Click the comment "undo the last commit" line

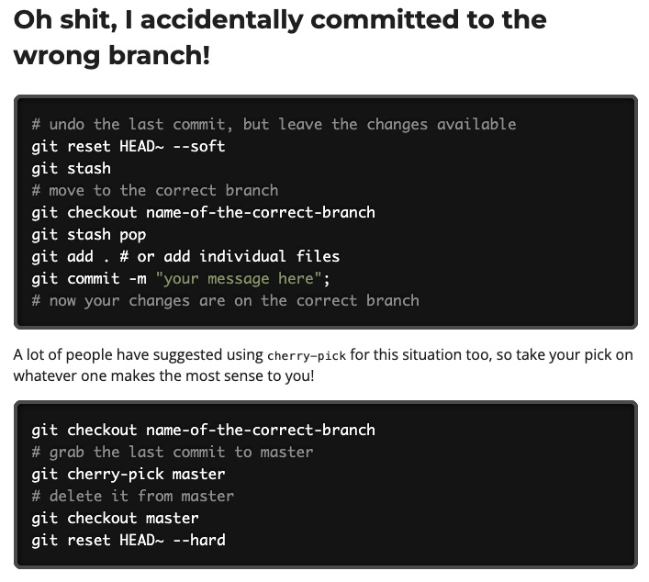tap(274, 124)
